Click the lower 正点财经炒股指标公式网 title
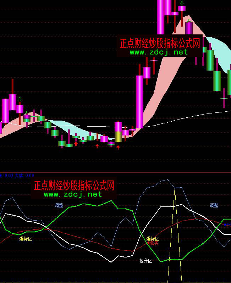The width and height of the screenshot is (231, 283). point(74,185)
